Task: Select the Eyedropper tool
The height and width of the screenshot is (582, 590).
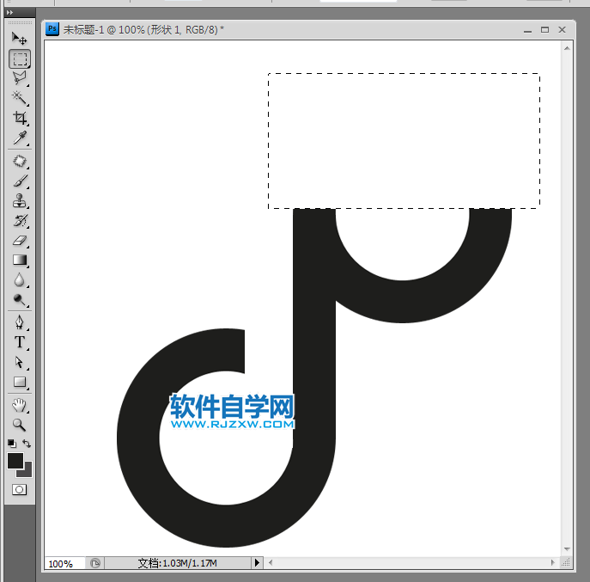Action: [x=20, y=138]
